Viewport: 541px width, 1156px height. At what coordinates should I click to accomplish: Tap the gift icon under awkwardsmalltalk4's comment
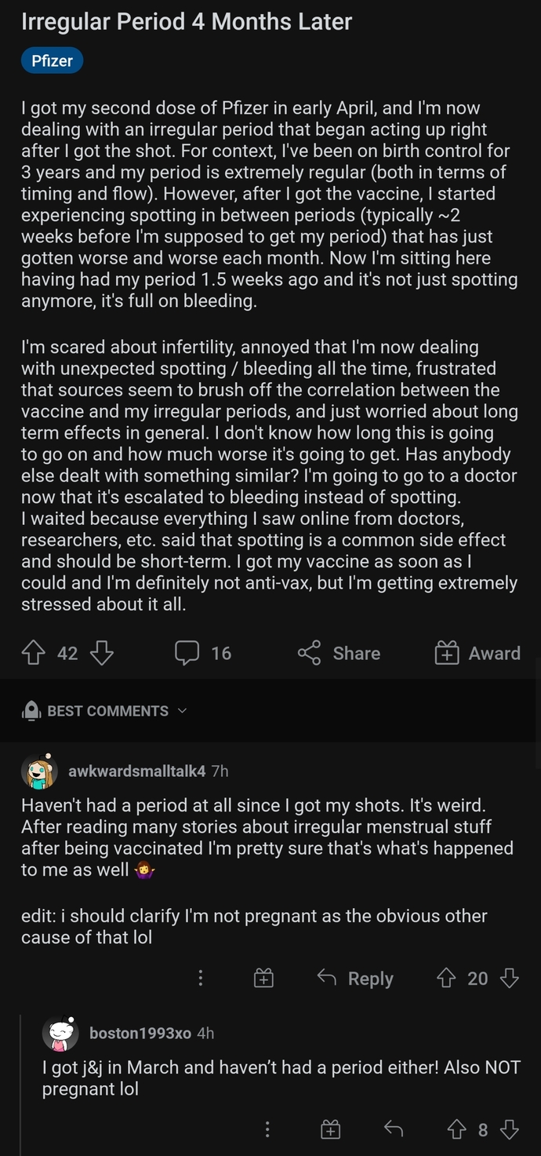click(x=263, y=978)
